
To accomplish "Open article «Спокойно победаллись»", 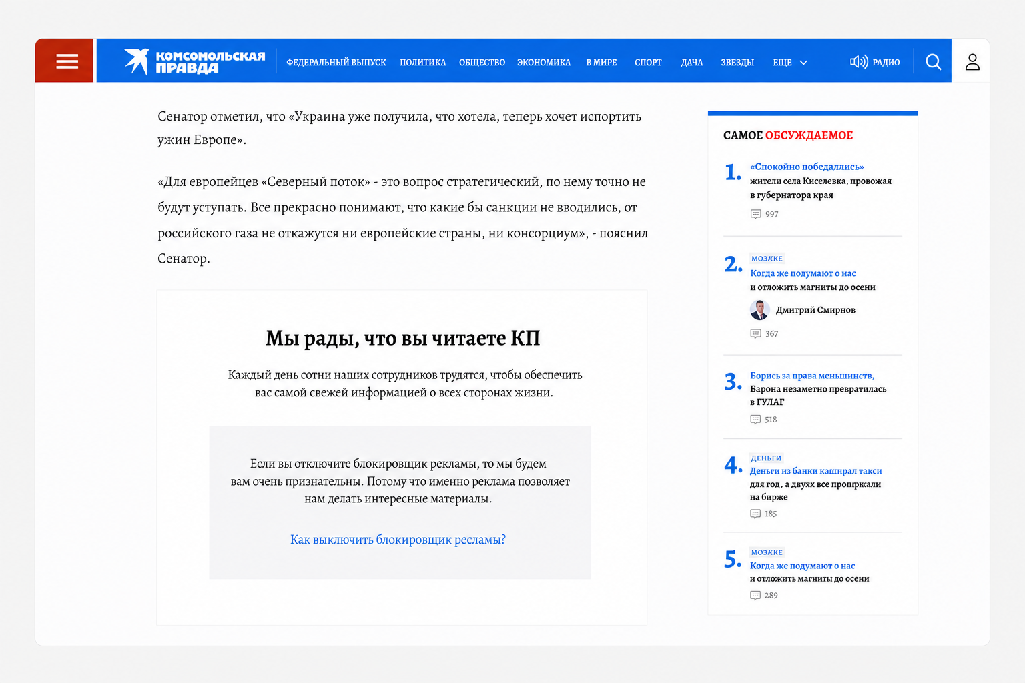I will tap(807, 167).
